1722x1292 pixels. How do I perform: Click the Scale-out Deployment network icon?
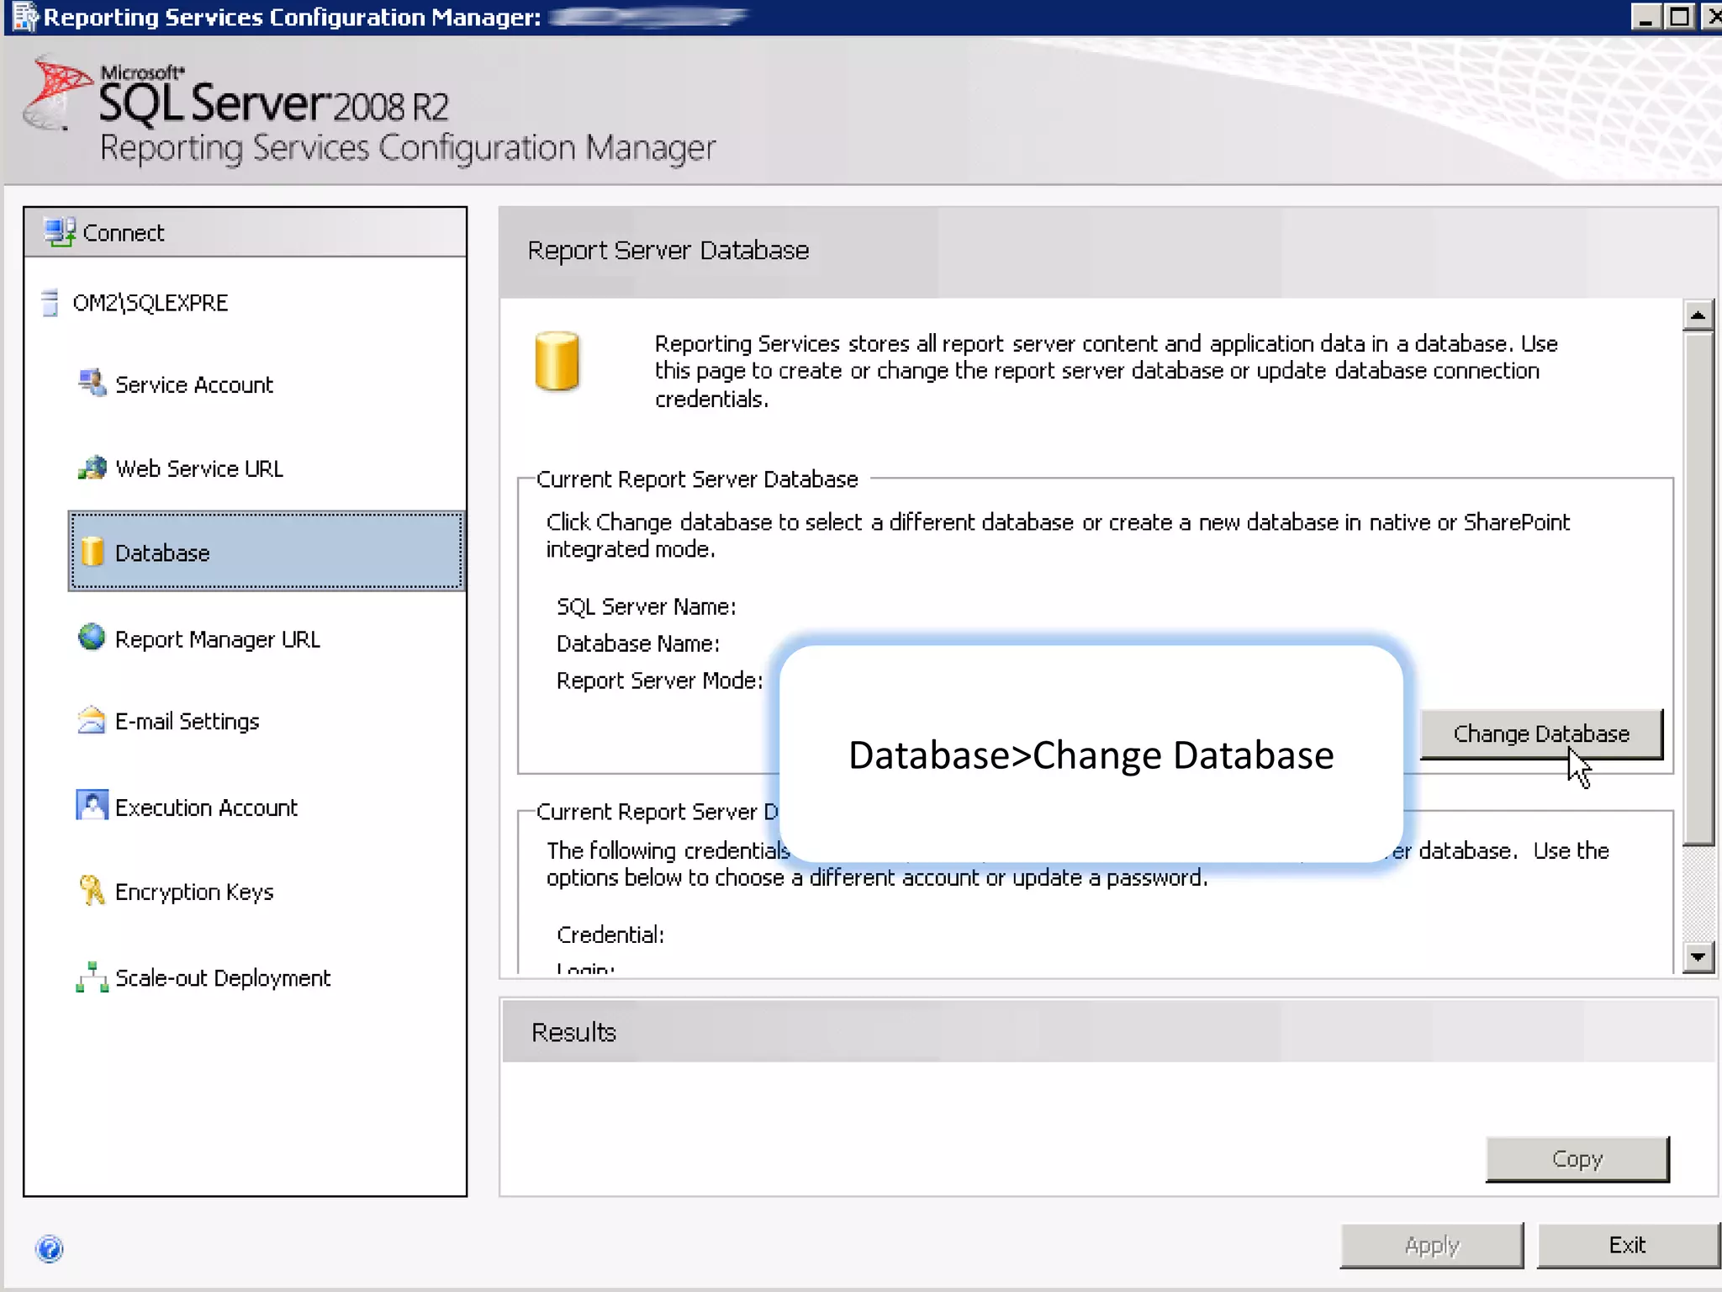[92, 977]
